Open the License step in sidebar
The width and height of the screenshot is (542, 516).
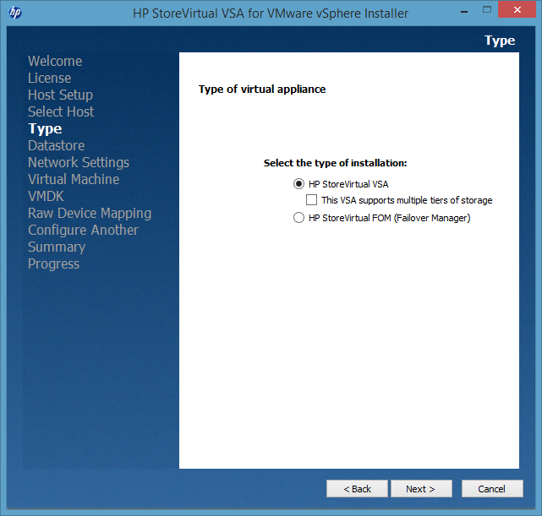(x=49, y=78)
